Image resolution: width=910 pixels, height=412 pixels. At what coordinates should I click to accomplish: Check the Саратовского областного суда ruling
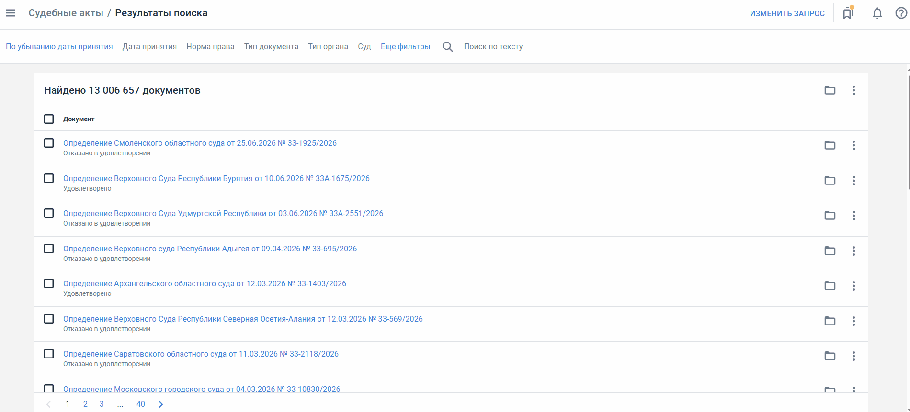(x=49, y=354)
